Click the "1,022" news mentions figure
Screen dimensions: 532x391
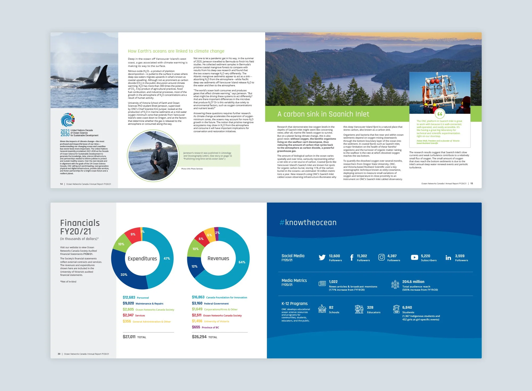point(333,282)
